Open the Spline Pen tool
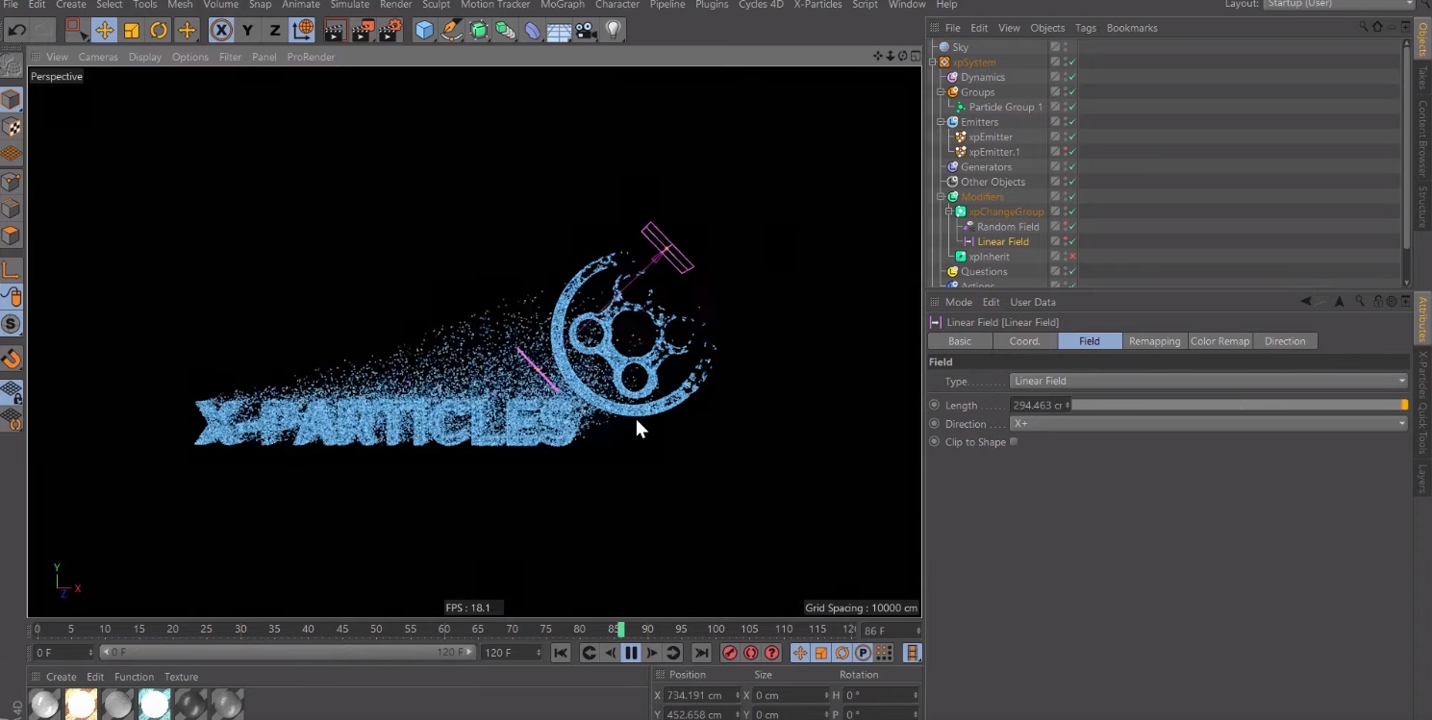This screenshot has height=720, width=1432. tap(451, 31)
